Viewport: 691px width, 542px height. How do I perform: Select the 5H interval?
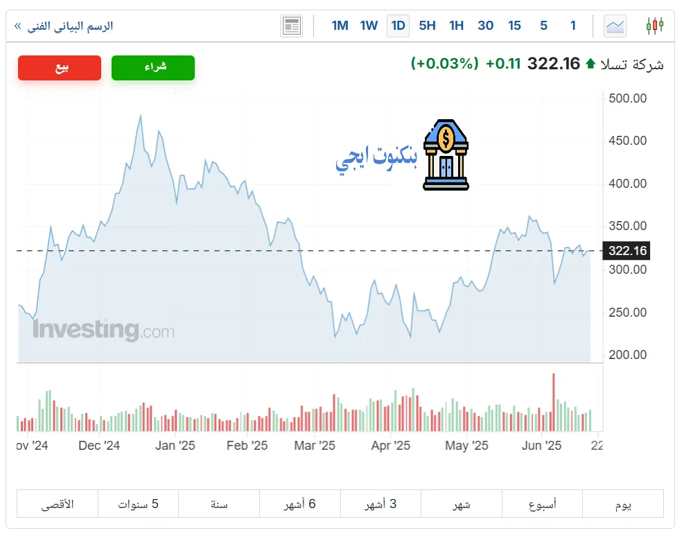(427, 26)
